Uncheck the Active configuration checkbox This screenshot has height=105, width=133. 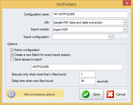[x=12, y=50]
